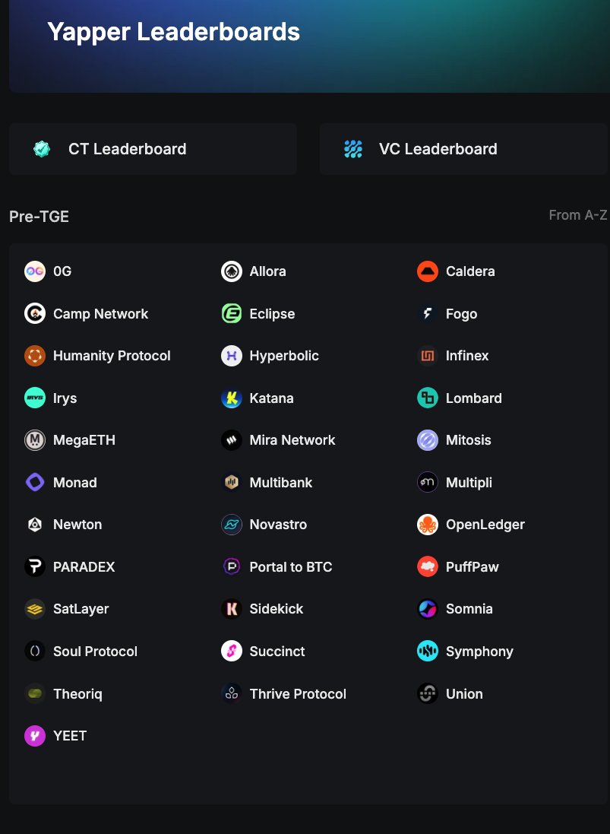Open the CT Leaderboard tab

[x=153, y=149]
